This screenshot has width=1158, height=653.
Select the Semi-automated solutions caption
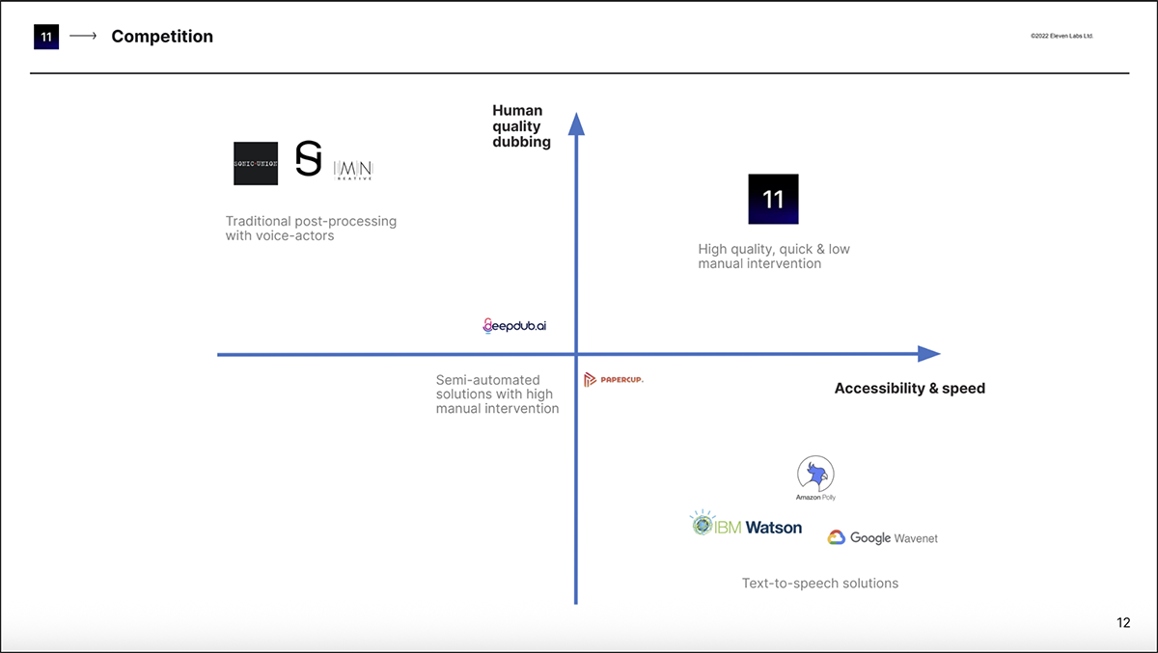[x=497, y=394]
